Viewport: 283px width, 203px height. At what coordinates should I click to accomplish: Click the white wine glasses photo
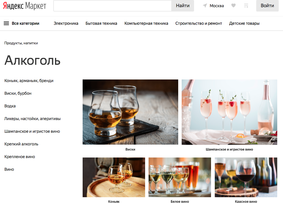click(x=180, y=177)
